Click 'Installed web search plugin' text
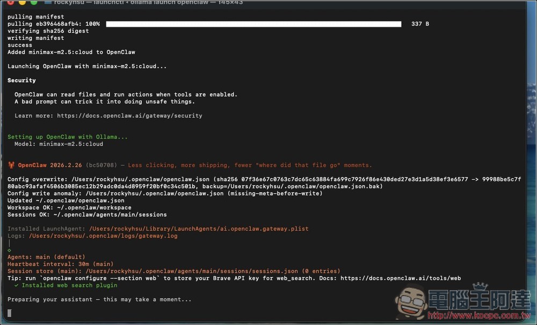Screen dimensions: 537x325 click(x=69, y=285)
